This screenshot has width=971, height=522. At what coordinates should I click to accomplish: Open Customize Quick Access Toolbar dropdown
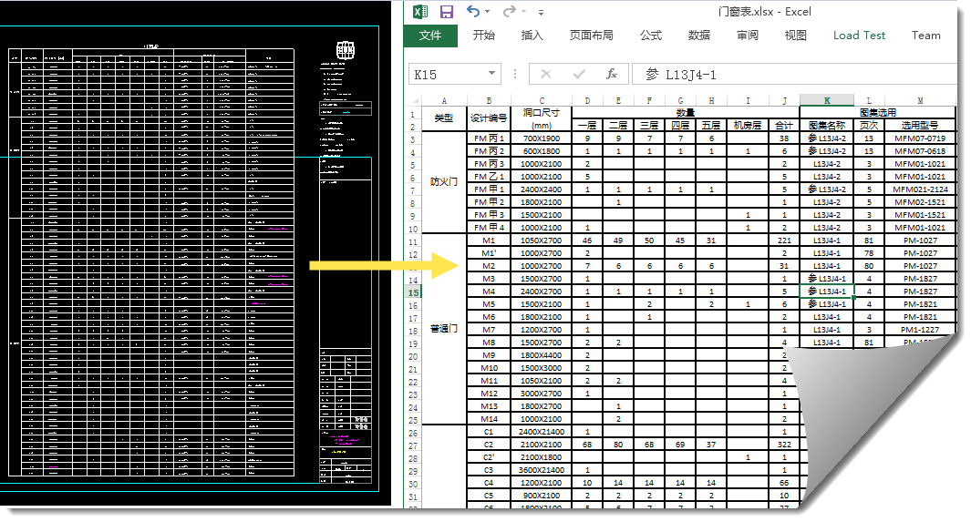click(541, 13)
